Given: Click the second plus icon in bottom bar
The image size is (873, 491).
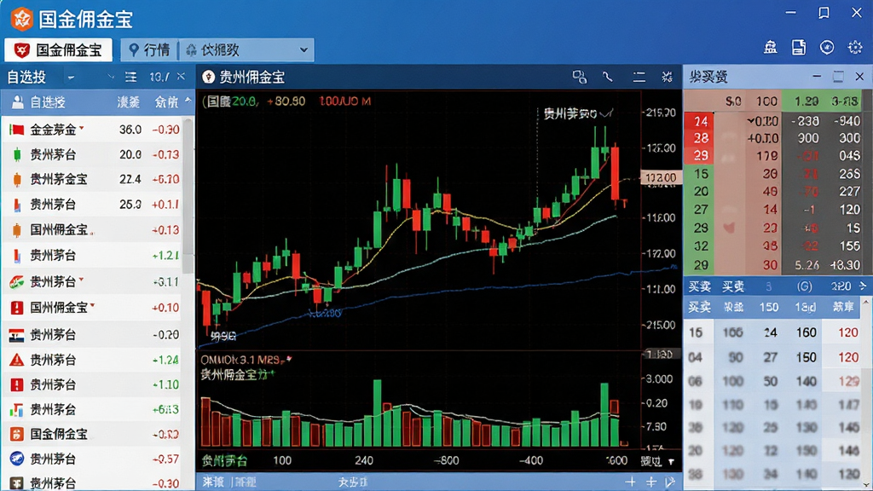Looking at the screenshot, I should (x=650, y=482).
